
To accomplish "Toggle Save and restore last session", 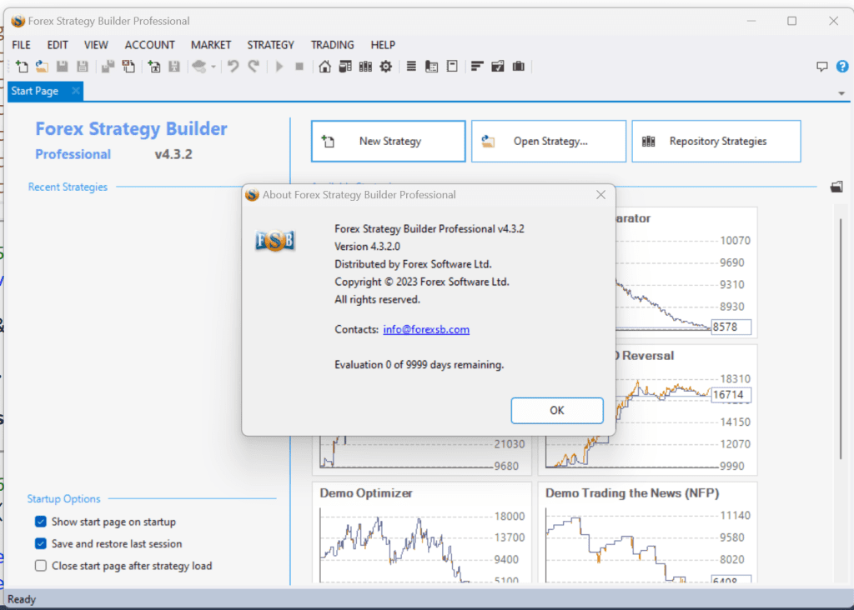I will [x=41, y=543].
